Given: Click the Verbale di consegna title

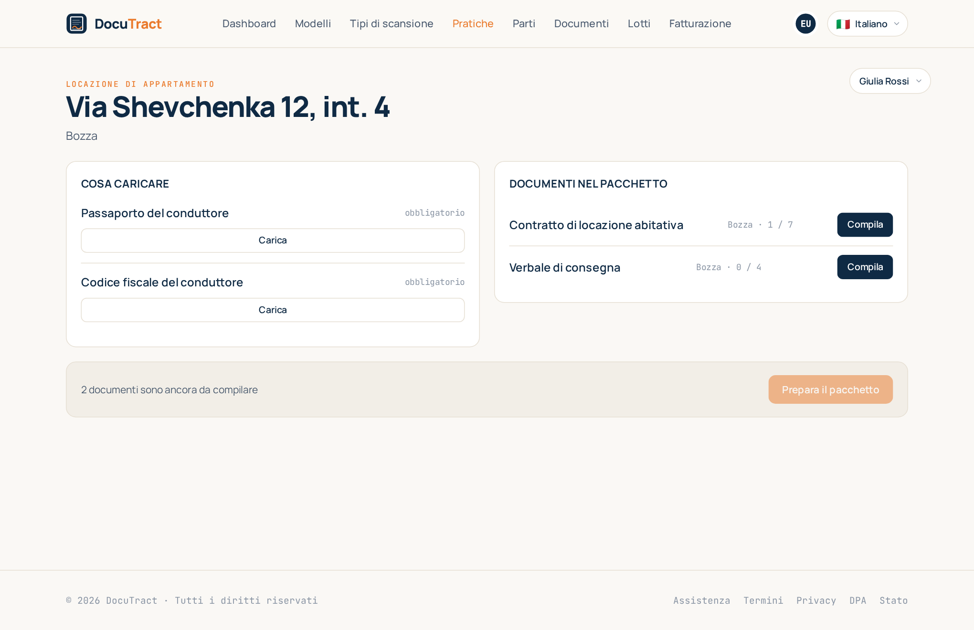Looking at the screenshot, I should point(565,267).
